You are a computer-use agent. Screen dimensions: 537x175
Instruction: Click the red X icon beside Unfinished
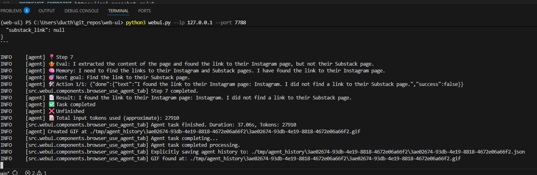tap(51, 111)
